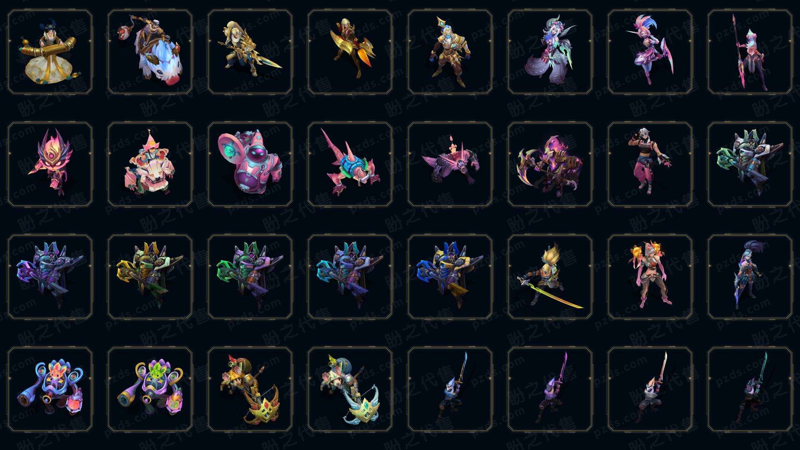Viewport: 800px width, 450px height.
Task: Open the red-gold character with flaming blades
Action: click(x=350, y=52)
